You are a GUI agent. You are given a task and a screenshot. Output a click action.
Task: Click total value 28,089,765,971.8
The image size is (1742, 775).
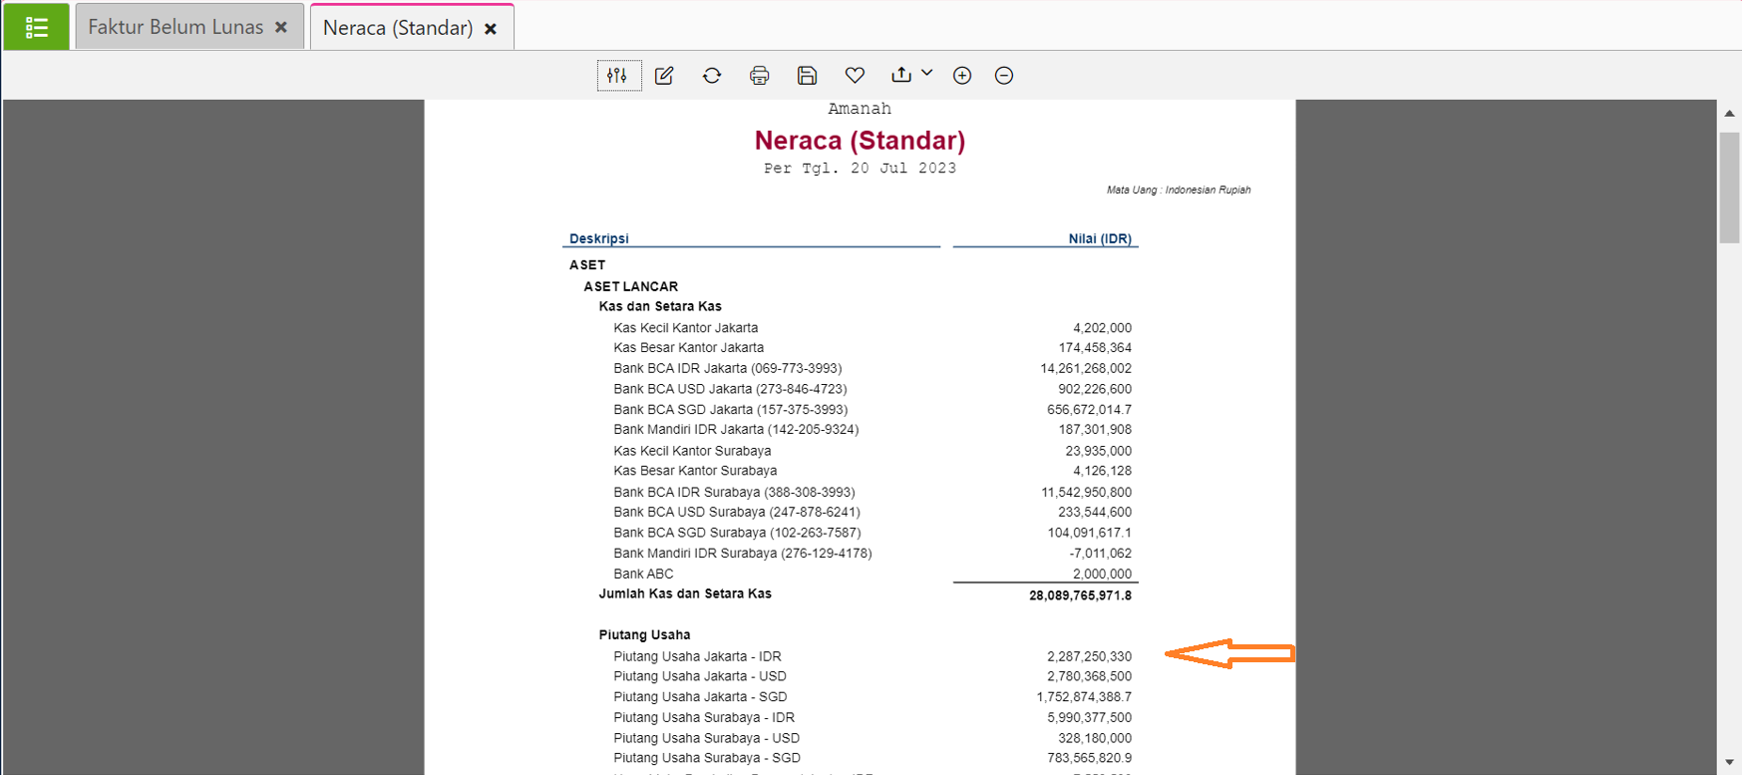pyautogui.click(x=1080, y=595)
